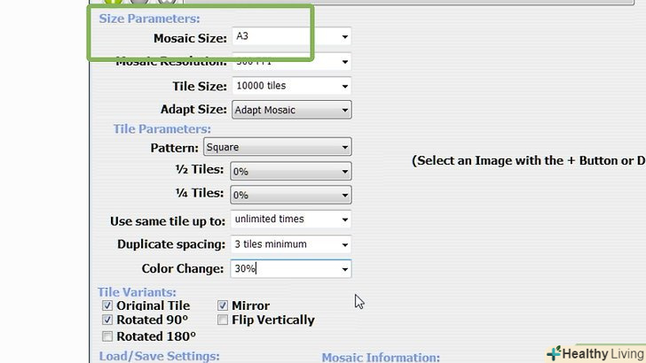Expand the Adapt Size combo box
This screenshot has width=646, height=363.
[x=344, y=111]
